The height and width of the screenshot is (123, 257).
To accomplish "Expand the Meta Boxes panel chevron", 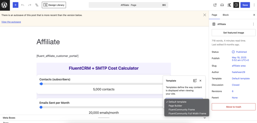I will tap(205, 118).
